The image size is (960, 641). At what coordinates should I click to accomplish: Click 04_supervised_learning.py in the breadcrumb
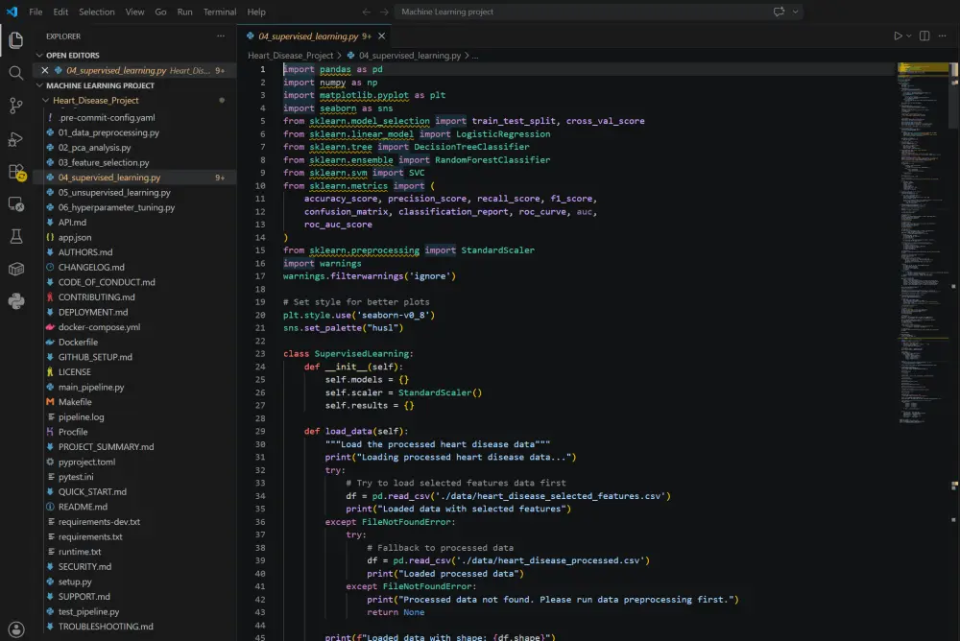(x=409, y=55)
